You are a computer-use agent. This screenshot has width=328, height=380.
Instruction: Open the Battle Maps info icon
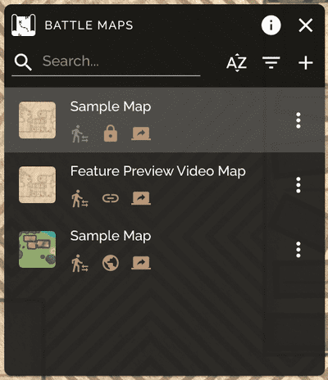tap(271, 25)
